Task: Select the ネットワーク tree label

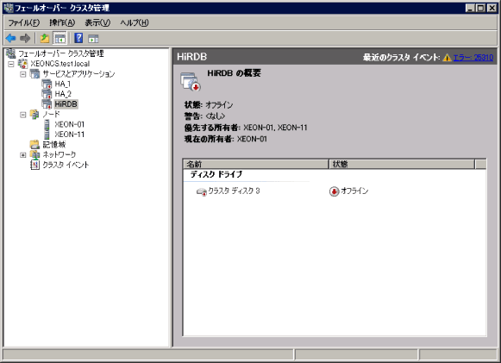Action: tap(59, 154)
